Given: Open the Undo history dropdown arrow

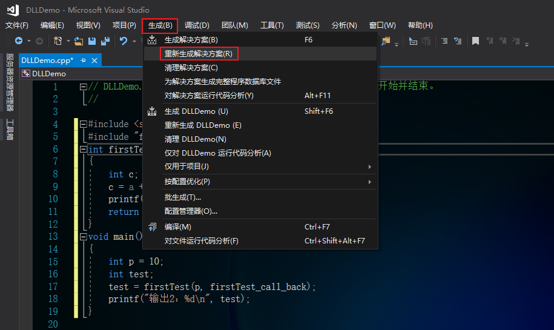Looking at the screenshot, I should coord(134,41).
